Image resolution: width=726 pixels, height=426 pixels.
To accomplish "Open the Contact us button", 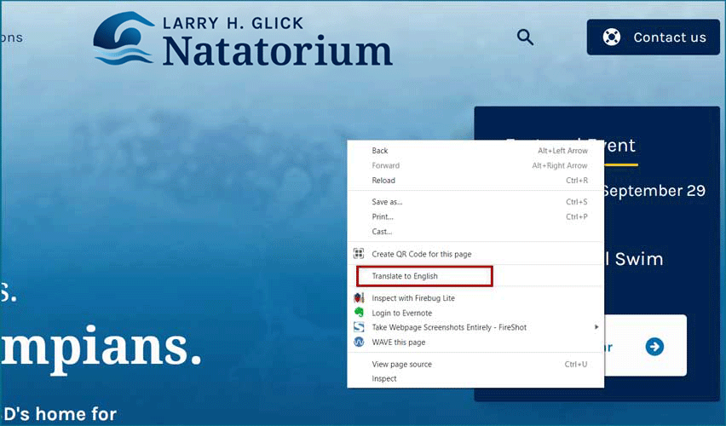I will pyautogui.click(x=654, y=37).
